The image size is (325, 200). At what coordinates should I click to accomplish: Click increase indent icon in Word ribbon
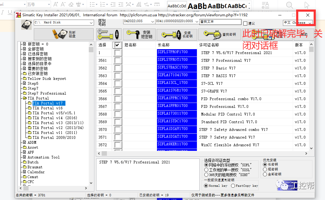coord(121,4)
